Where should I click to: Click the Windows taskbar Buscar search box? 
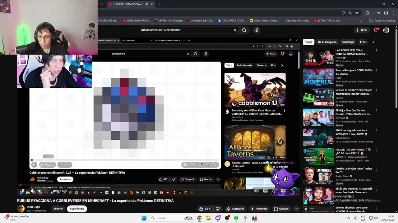[172, 218]
